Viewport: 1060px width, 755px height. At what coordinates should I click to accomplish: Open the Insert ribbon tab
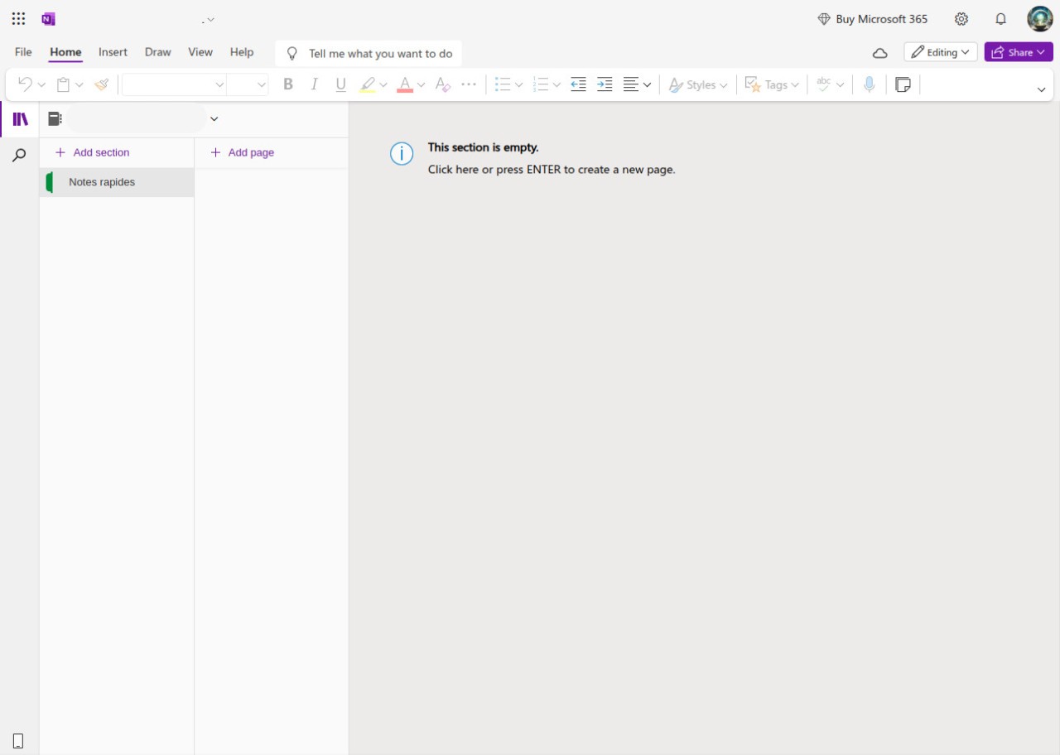click(x=113, y=51)
